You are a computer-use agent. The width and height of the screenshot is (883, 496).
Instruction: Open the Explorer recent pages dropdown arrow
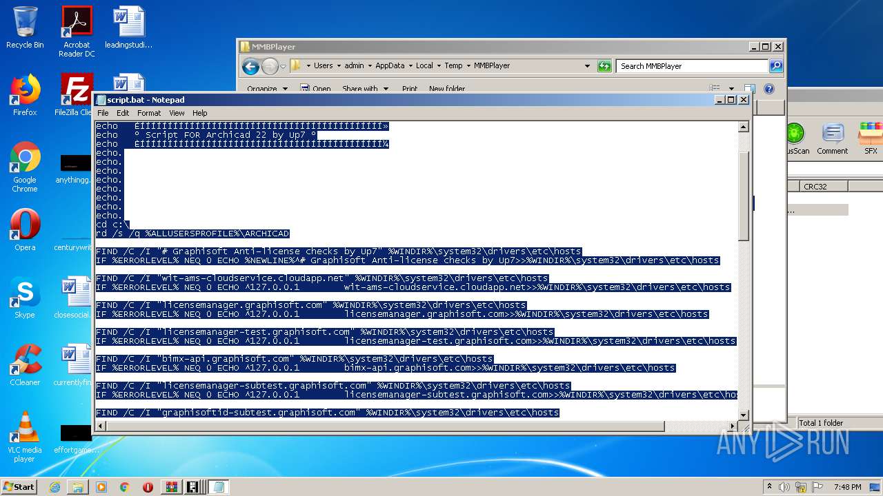point(283,66)
